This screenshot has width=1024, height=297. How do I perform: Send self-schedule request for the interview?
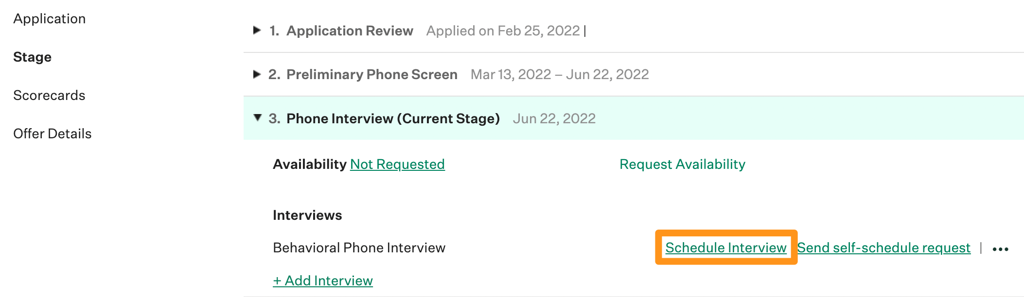click(885, 248)
